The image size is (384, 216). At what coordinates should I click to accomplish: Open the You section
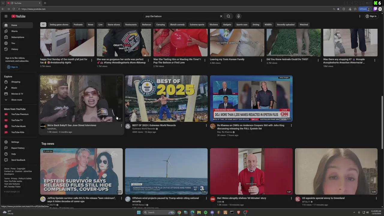pos(18,43)
